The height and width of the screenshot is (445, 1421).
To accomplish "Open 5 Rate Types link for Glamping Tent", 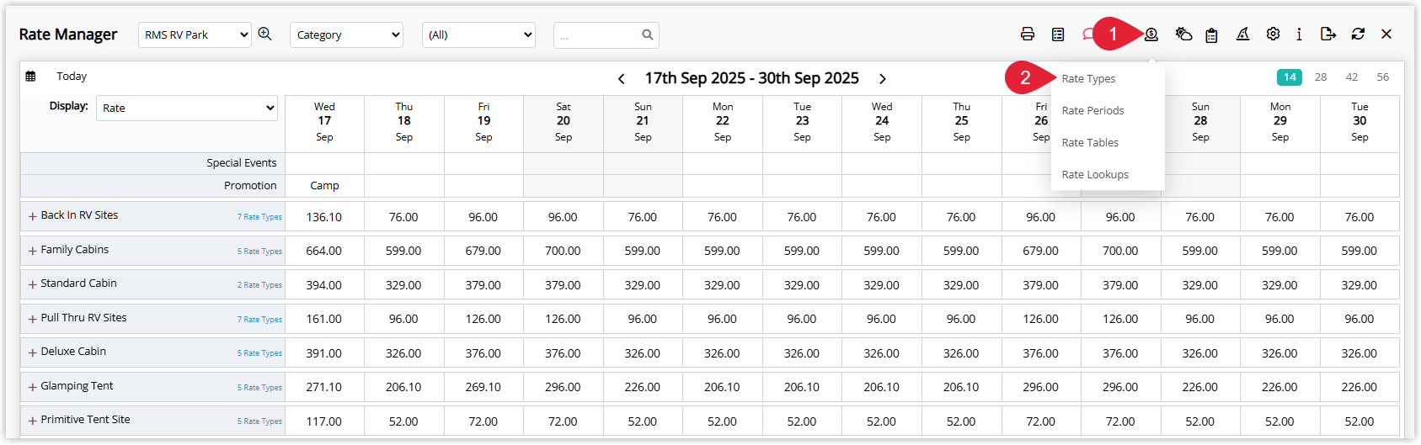I will point(259,388).
